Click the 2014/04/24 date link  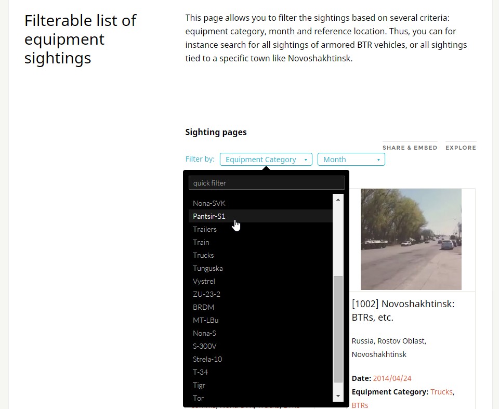click(392, 378)
